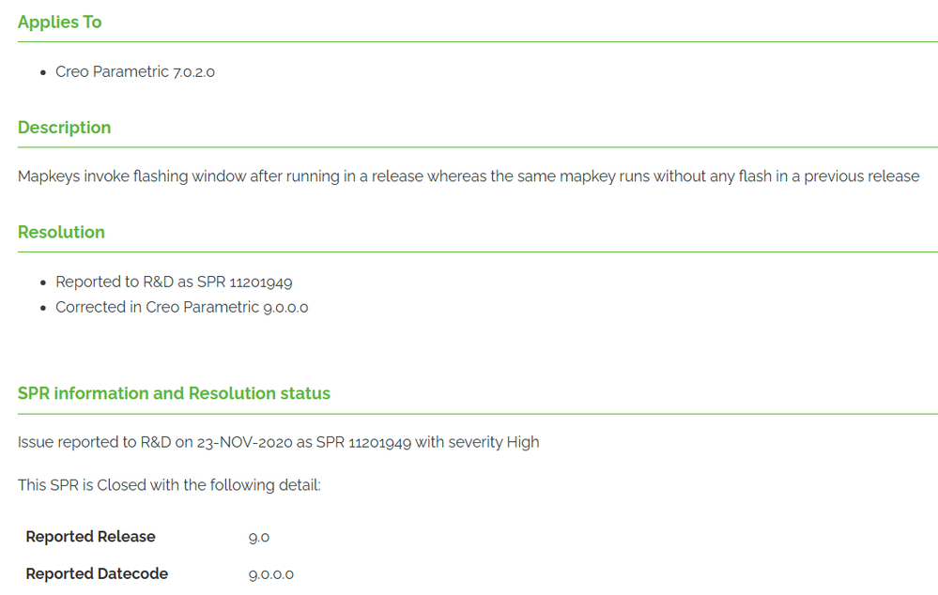Select the 'Reported to R&D as SPR' bullet
This screenshot has height=595, width=938.
click(x=174, y=282)
